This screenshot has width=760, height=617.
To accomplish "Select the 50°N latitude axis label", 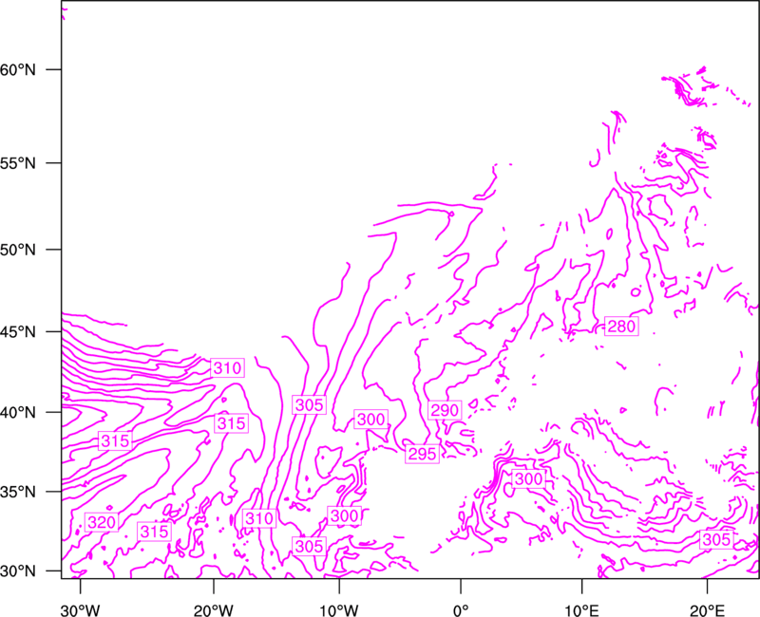I will (18, 250).
